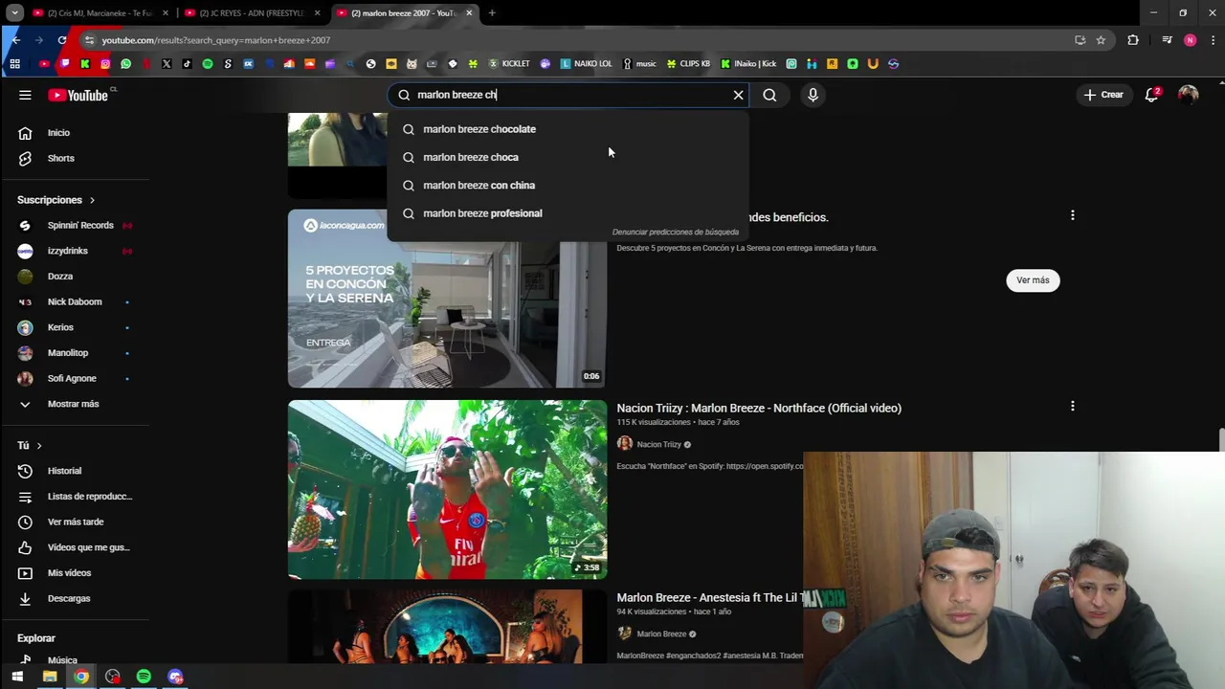Choose suggestion marlon breeze chocolate
1225x689 pixels.
click(567, 129)
